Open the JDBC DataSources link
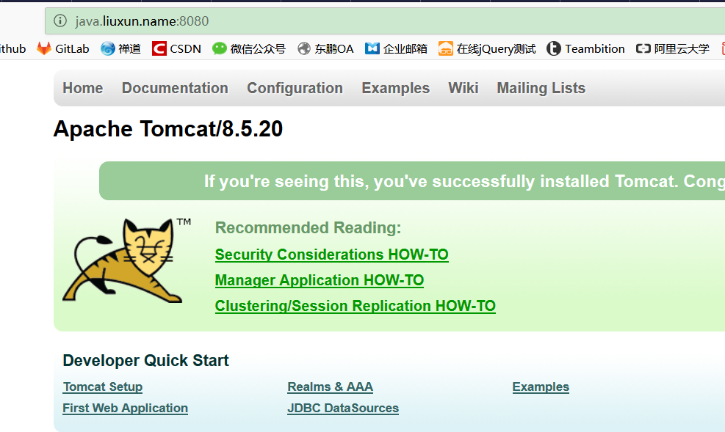This screenshot has height=432, width=725. (x=343, y=408)
